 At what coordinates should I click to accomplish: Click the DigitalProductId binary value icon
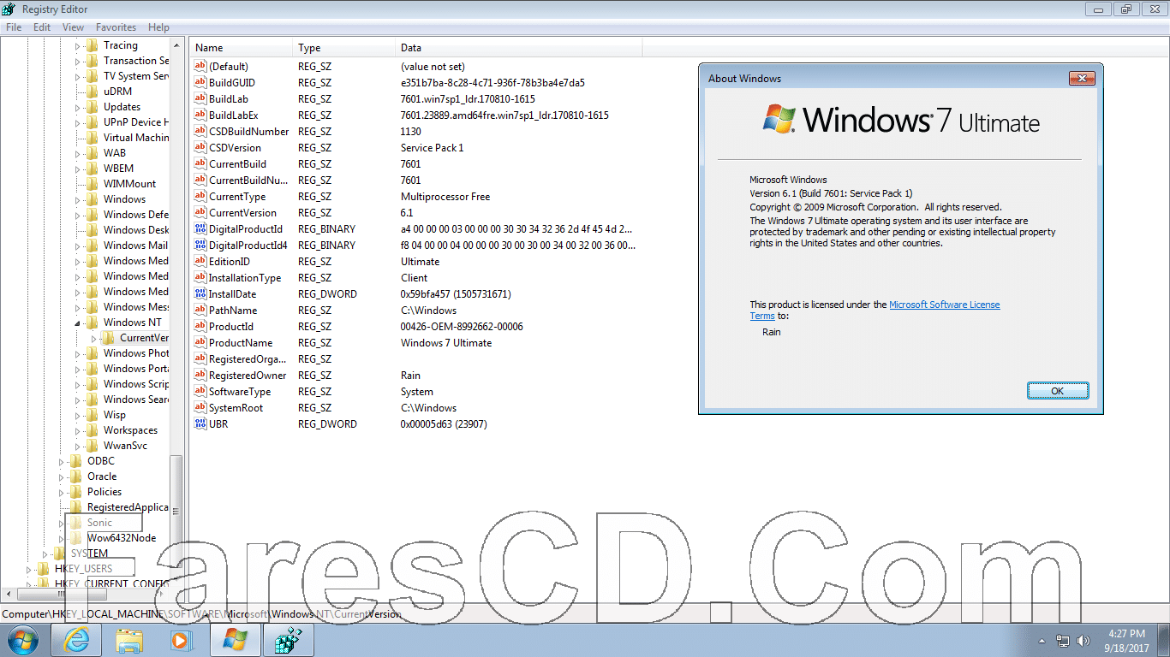click(200, 229)
